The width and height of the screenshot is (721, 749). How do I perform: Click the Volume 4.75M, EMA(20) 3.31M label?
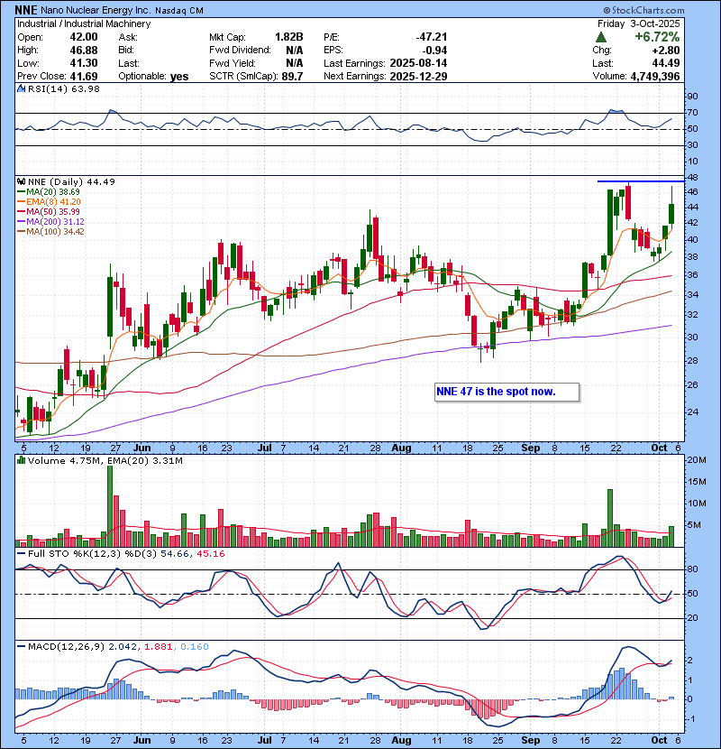[x=105, y=460]
